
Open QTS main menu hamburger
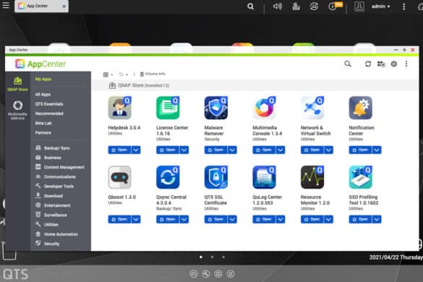(6, 5)
